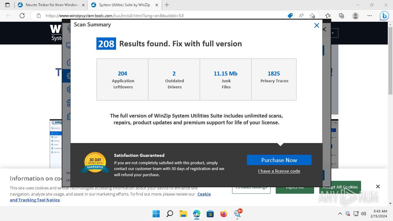The image size is (393, 221).
Task: Open the Favorites list
Action: [x=328, y=16]
